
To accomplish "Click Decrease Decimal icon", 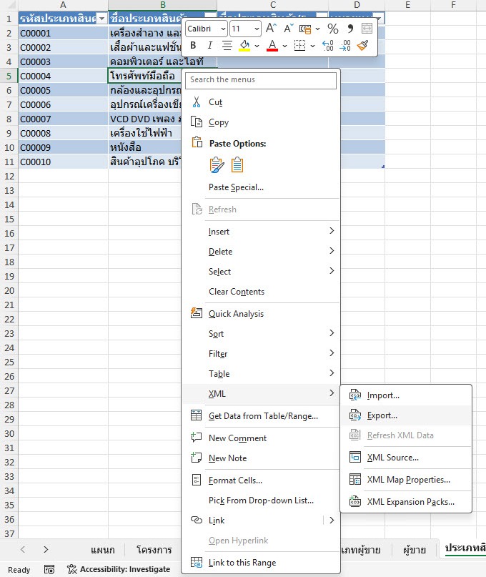I will pyautogui.click(x=345, y=46).
